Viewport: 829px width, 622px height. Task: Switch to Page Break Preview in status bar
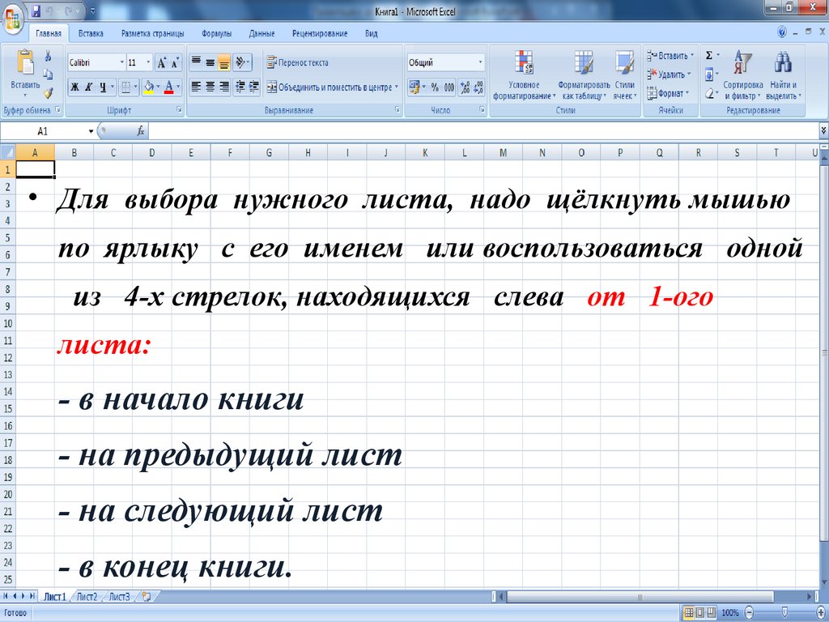click(711, 612)
